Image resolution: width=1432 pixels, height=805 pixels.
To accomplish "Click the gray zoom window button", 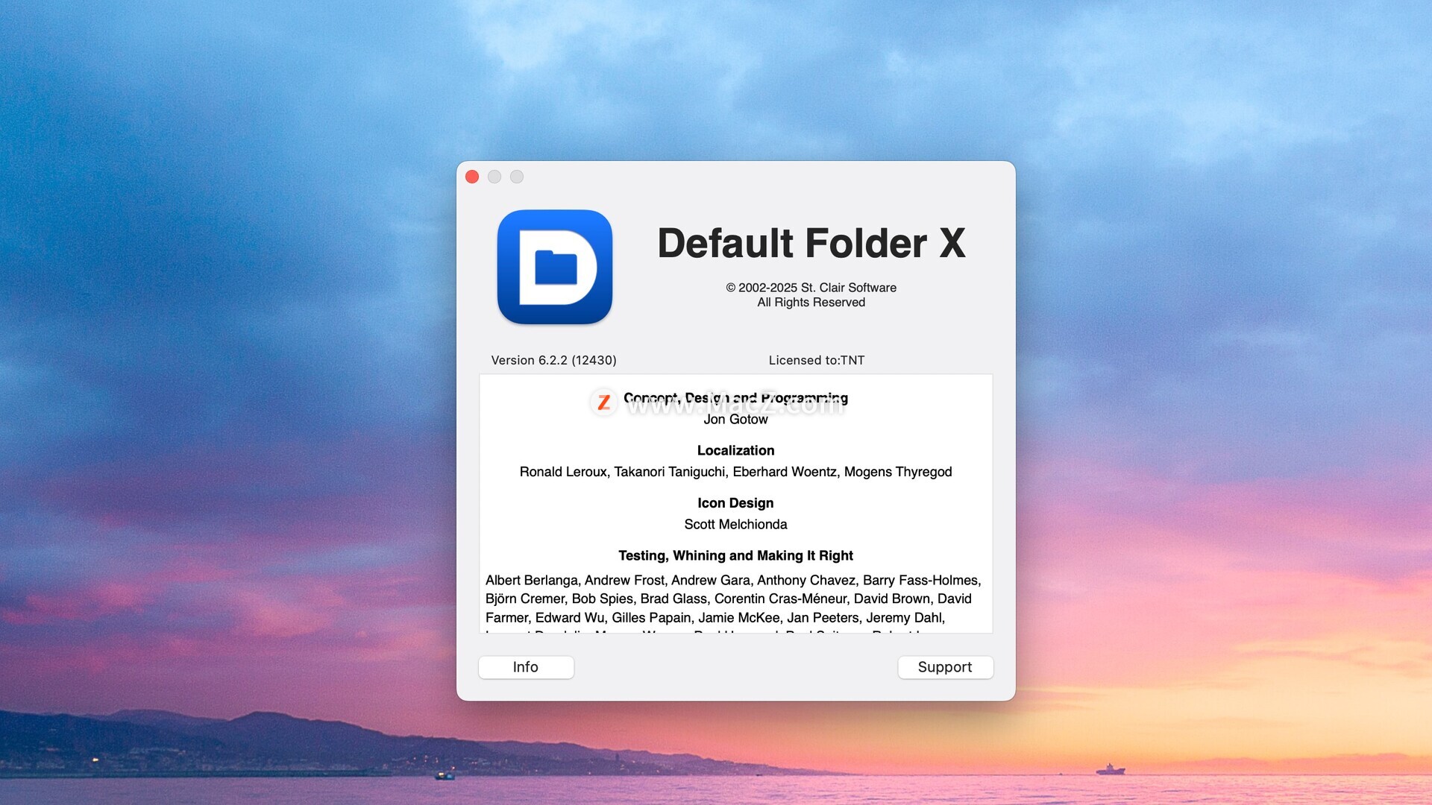I will pos(517,177).
